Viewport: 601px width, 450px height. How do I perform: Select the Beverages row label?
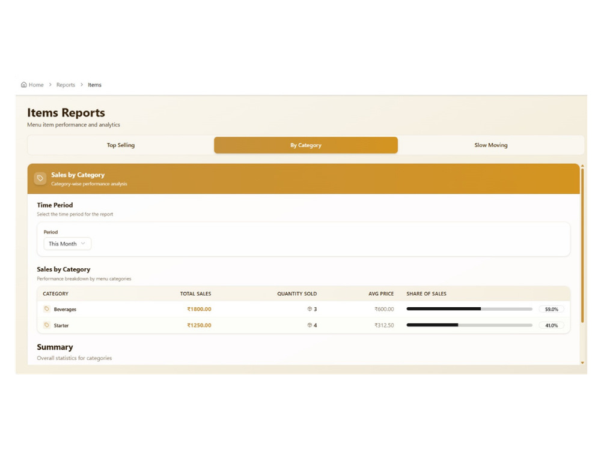pyautogui.click(x=65, y=309)
